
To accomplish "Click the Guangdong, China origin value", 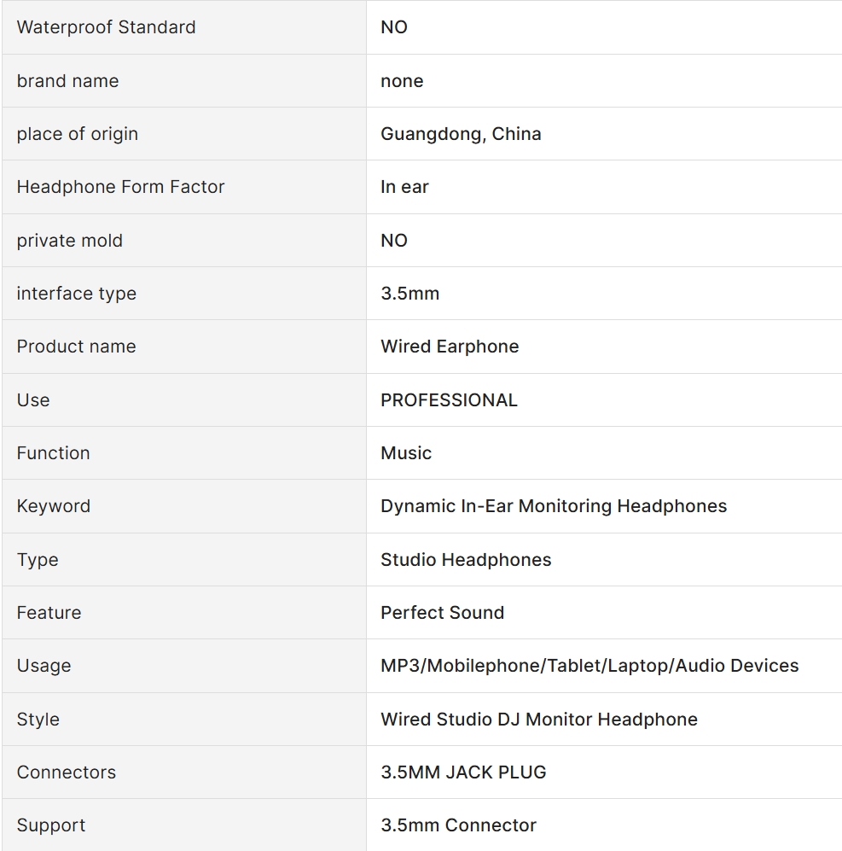I will coord(462,134).
